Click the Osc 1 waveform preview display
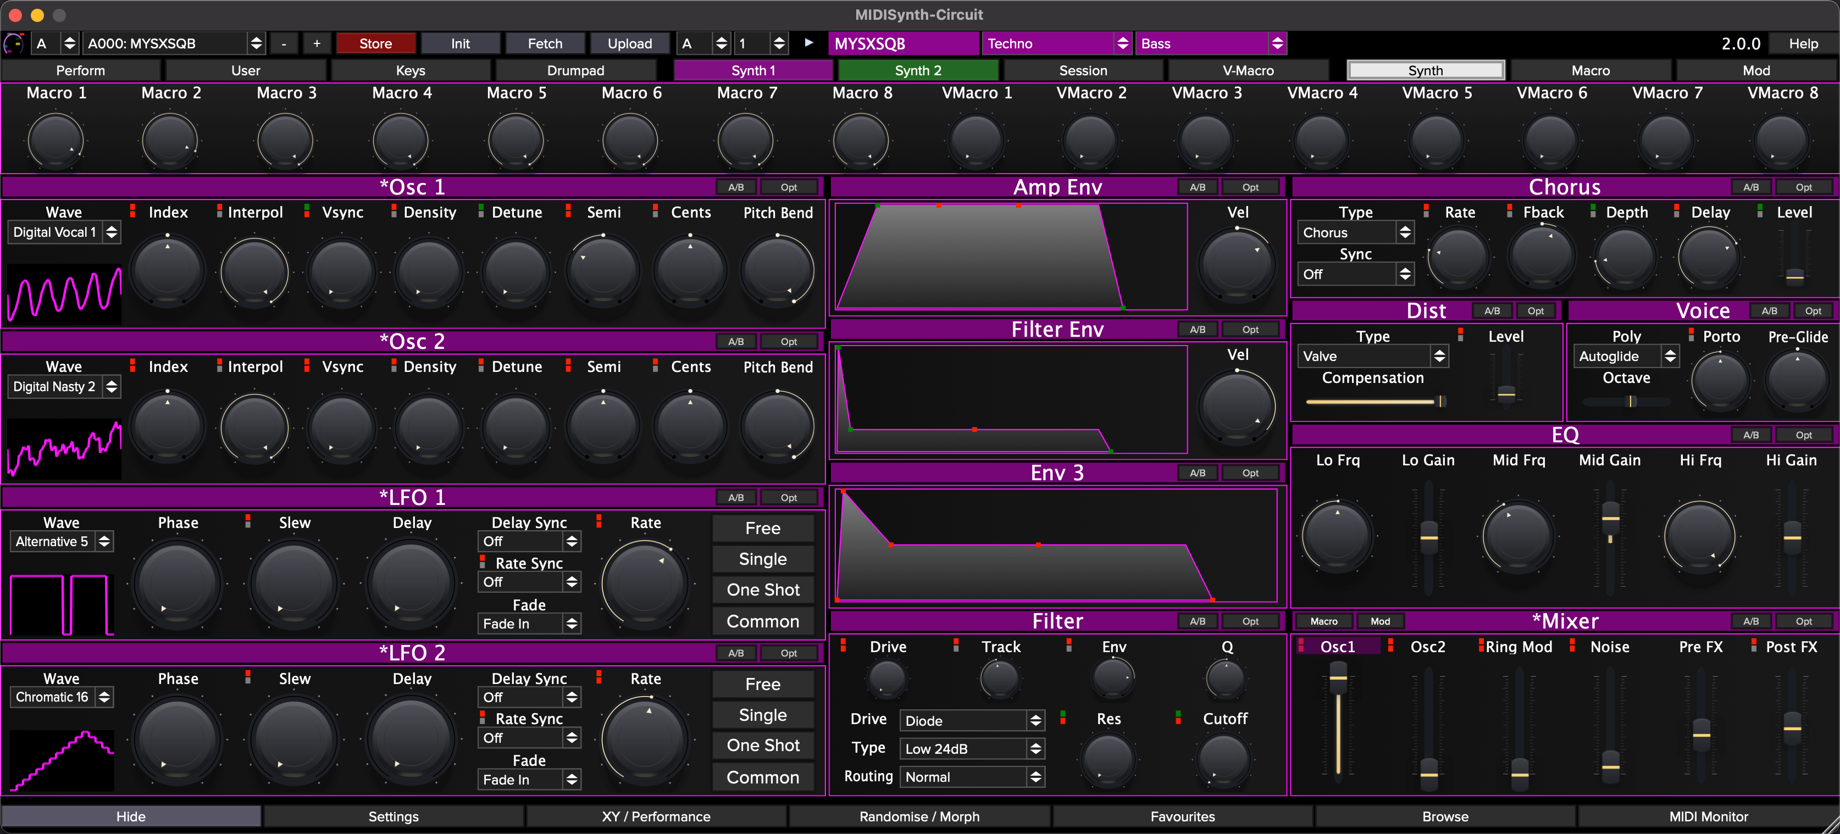 pyautogui.click(x=64, y=294)
